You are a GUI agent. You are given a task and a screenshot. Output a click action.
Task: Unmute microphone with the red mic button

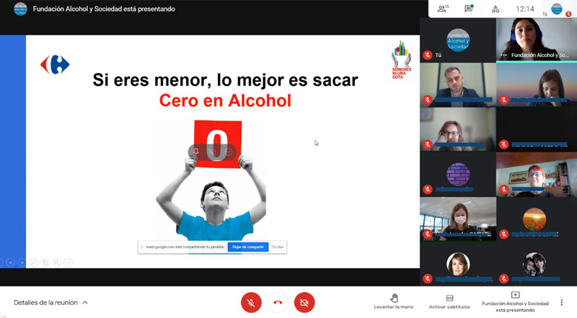[251, 303]
